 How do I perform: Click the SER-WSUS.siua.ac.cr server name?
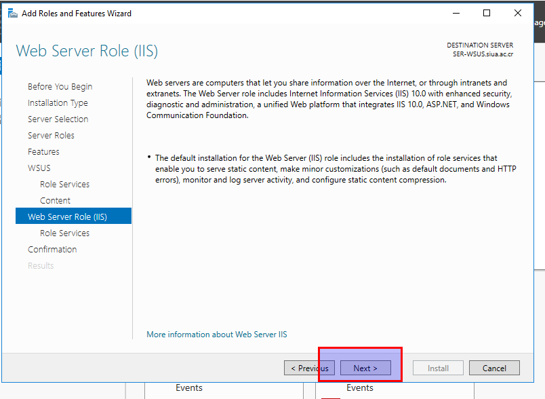click(483, 54)
